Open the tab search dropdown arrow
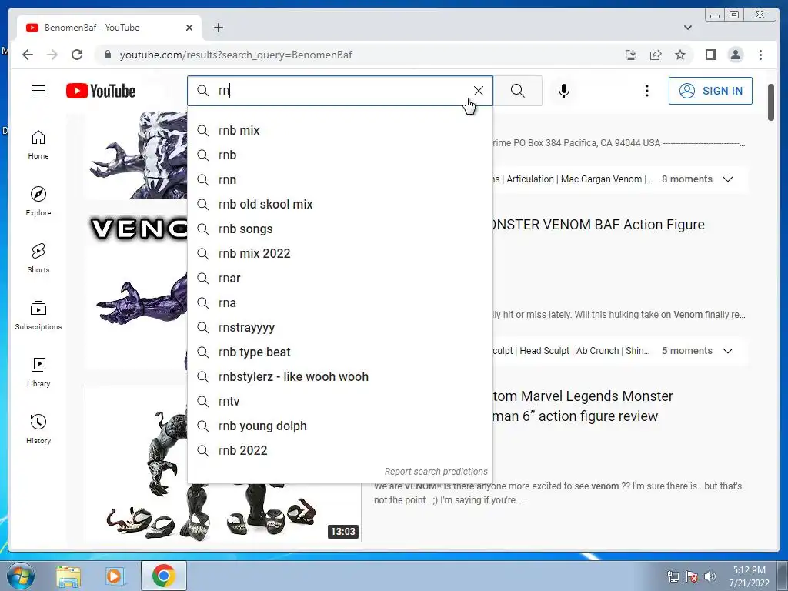Viewport: 788px width, 591px height. pos(688,28)
